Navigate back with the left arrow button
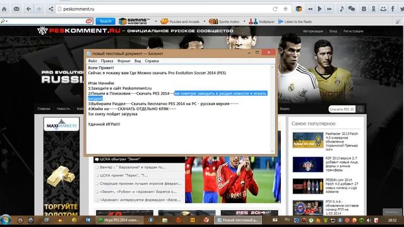404x227 pixels. (x=29, y=9)
